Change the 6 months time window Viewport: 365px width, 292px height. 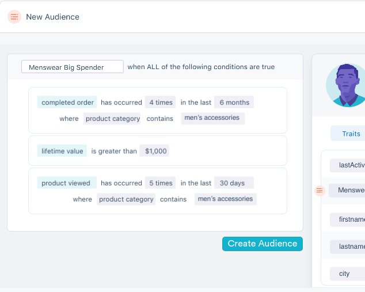(x=234, y=103)
